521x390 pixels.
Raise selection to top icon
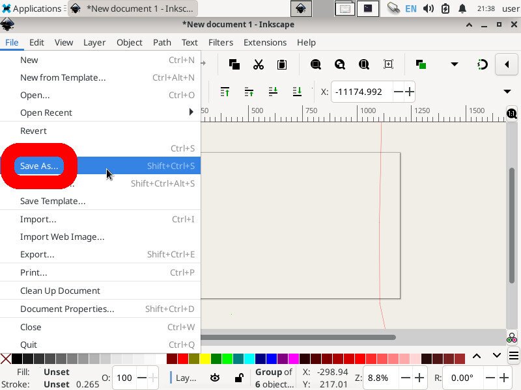click(225, 92)
